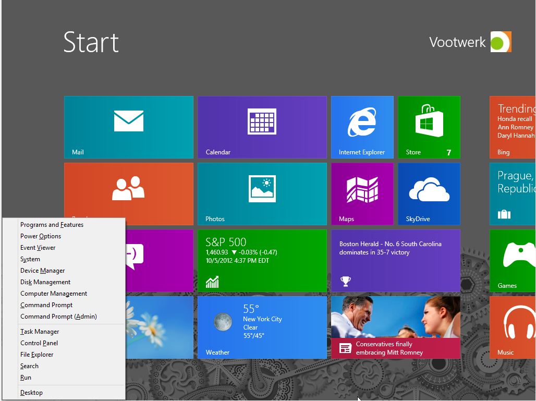Open the Games controller icon
Screen dimensions: 536x401
519,254
